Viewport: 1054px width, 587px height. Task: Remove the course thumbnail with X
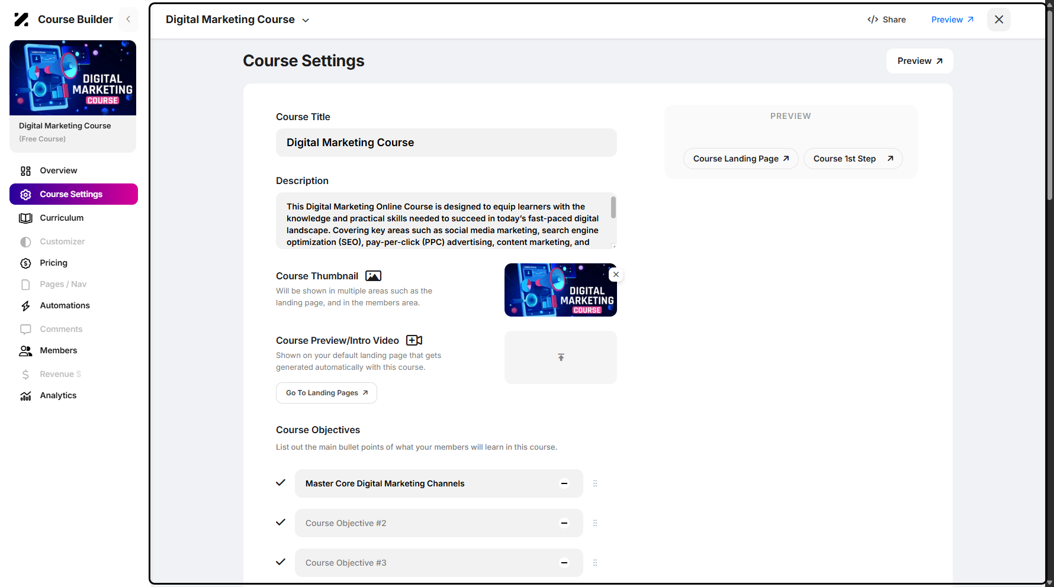pos(616,275)
